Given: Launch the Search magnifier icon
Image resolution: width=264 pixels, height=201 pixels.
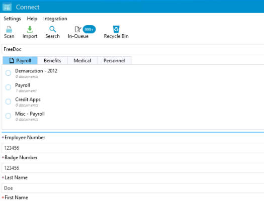Looking at the screenshot, I should point(52,30).
